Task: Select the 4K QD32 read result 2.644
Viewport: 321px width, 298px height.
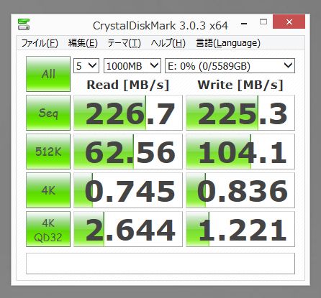Action: (x=128, y=229)
